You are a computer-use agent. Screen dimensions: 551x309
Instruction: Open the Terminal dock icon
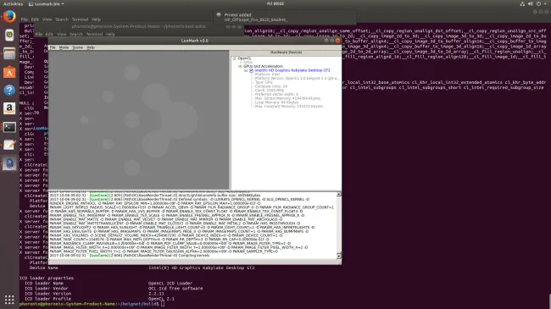click(x=9, y=127)
